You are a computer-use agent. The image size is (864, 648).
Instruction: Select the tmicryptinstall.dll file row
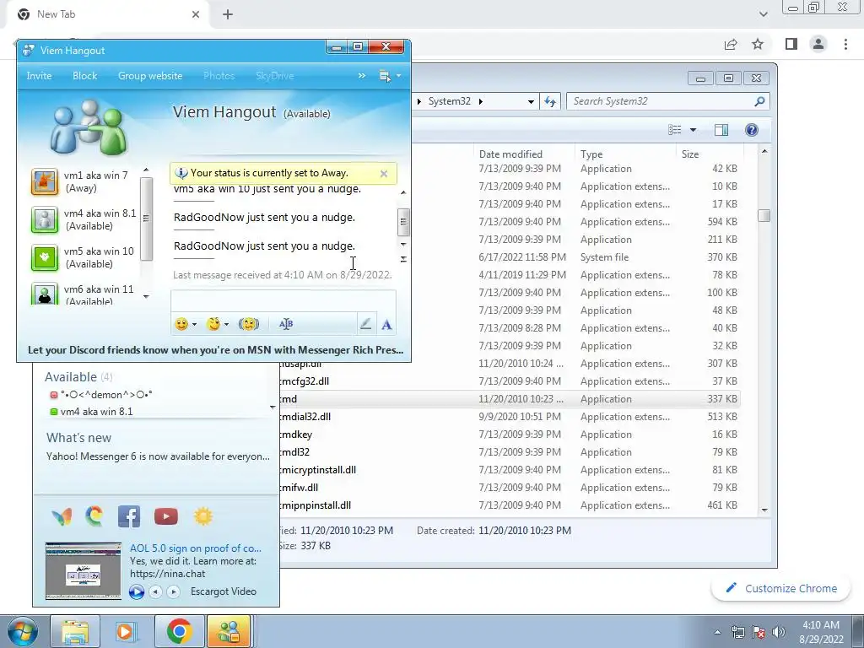click(x=510, y=470)
